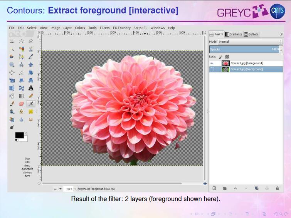Open the Script-Fu menu
Viewport: 291px width, 218px height.
pos(140,28)
